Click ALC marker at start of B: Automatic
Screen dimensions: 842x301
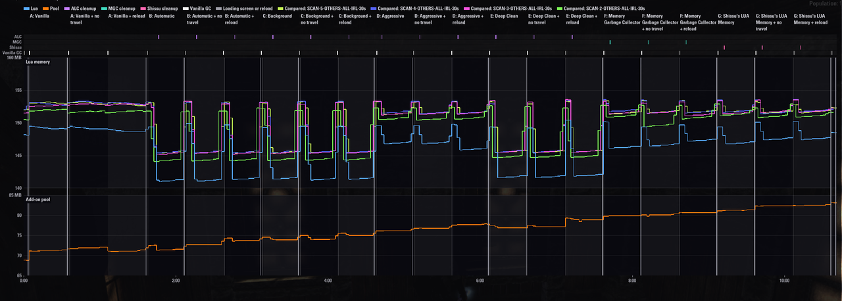(x=159, y=37)
